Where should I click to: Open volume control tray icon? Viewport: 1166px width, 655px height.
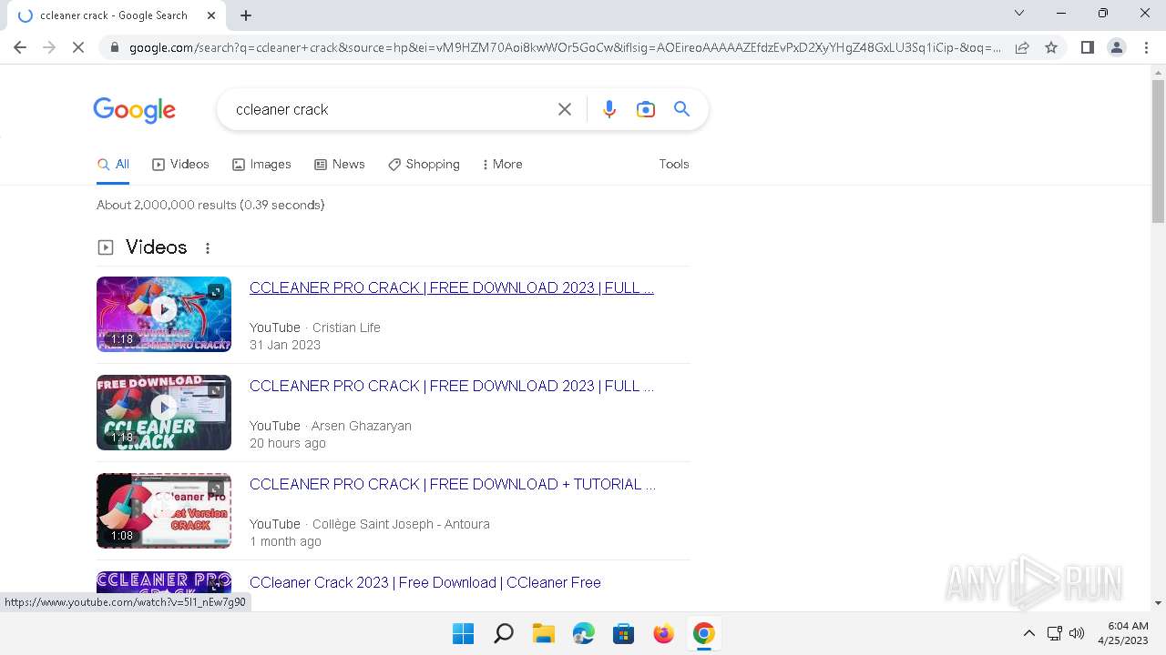(1076, 633)
